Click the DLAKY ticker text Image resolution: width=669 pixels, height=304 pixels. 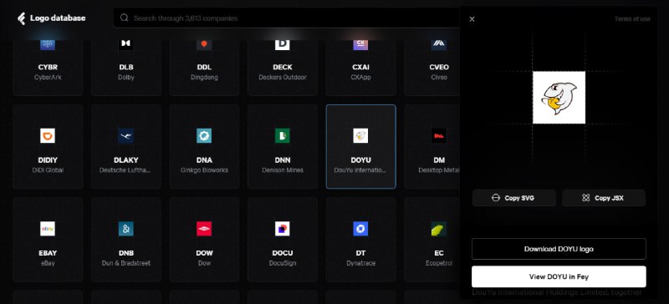pyautogui.click(x=126, y=160)
